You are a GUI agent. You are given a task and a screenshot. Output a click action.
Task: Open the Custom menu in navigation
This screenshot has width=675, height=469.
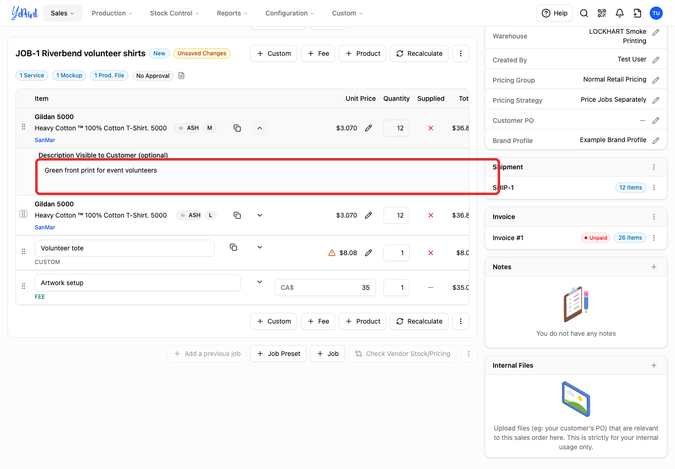[x=347, y=13]
